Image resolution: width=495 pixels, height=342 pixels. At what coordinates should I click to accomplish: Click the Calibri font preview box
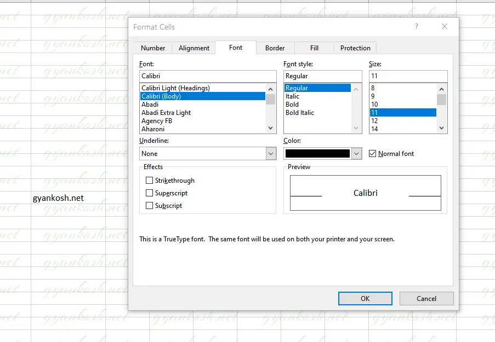point(366,193)
